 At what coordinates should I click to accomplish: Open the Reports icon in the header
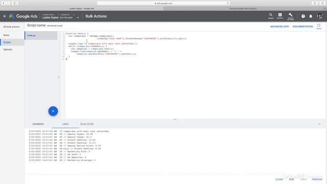click(x=280, y=16)
